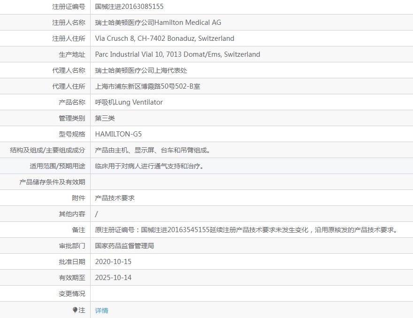This screenshot has width=413, height=318.
Task: Select approval date 2020-10-15
Action: pyautogui.click(x=113, y=262)
